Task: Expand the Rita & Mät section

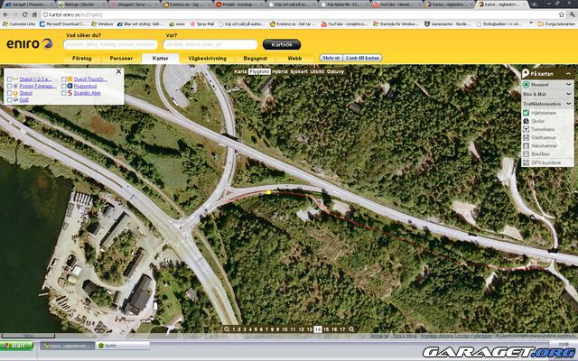Action: click(568, 93)
